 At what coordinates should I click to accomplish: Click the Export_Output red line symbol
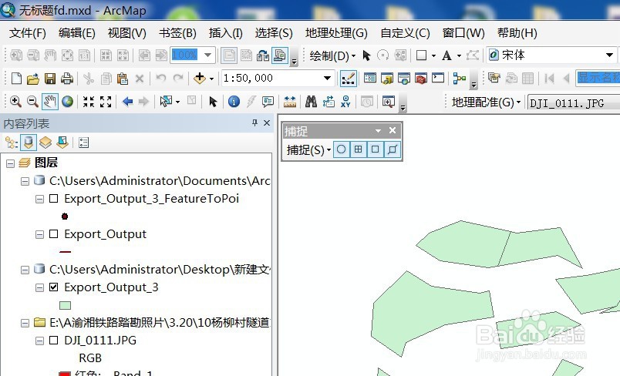(x=65, y=252)
